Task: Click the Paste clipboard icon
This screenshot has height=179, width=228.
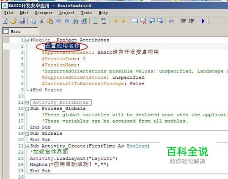Action: [50, 21]
